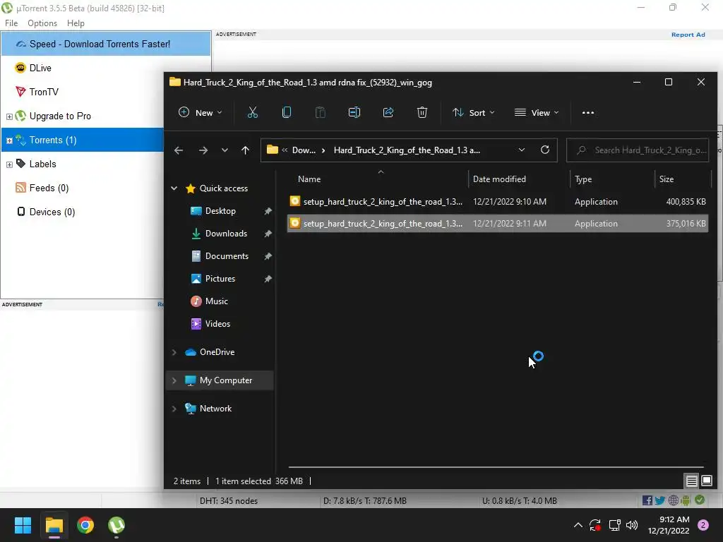
Task: Click the Twitter icon in uTorrent status bar
Action: (660, 500)
